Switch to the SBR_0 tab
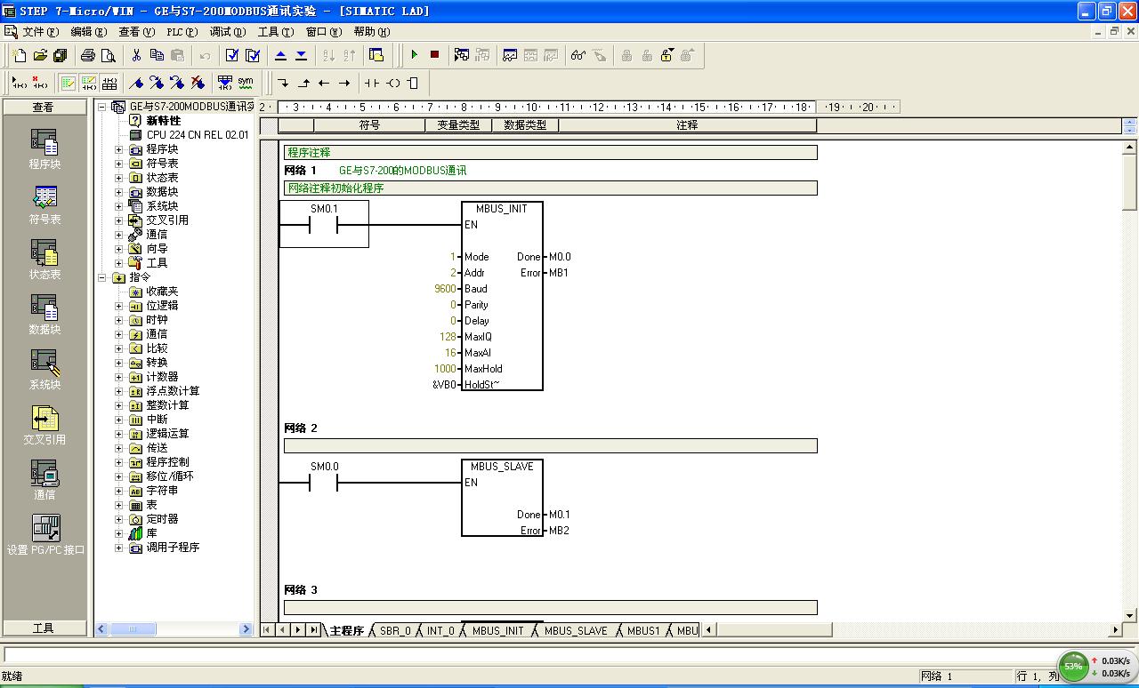Viewport: 1139px width, 688px height. tap(395, 630)
